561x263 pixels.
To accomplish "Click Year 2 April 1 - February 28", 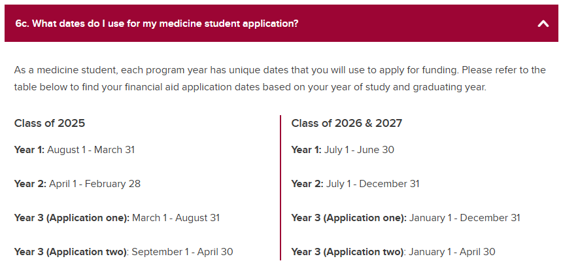I will pos(77,184).
